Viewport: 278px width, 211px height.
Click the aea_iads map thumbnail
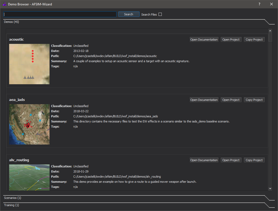pos(29,124)
